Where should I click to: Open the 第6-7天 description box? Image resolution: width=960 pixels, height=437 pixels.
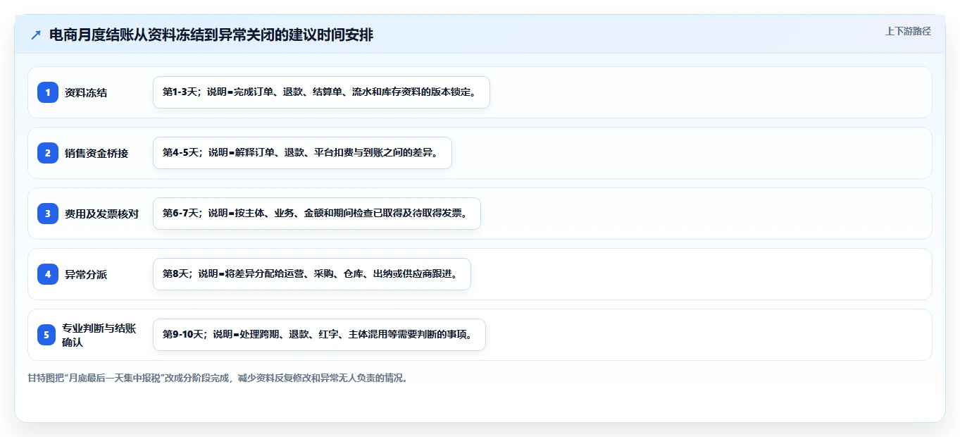317,214
